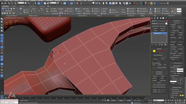
Task: Click the Unhide All ribbon button
Action: point(141,14)
